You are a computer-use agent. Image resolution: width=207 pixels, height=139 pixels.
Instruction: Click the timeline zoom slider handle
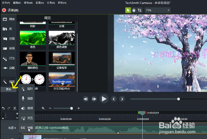pos(71,108)
